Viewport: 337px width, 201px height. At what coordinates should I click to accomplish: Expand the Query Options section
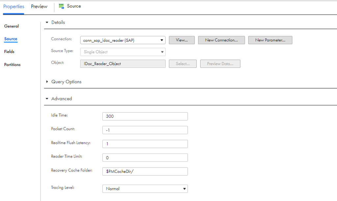[x=47, y=82]
